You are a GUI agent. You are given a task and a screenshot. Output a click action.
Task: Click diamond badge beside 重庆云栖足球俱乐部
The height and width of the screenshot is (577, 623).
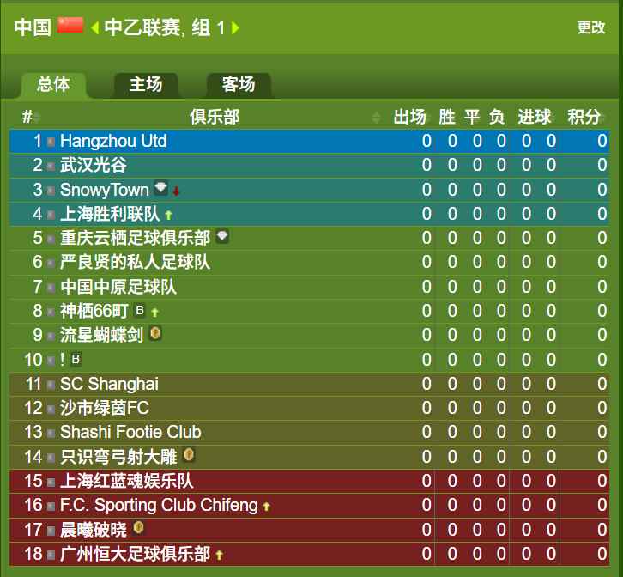[222, 236]
